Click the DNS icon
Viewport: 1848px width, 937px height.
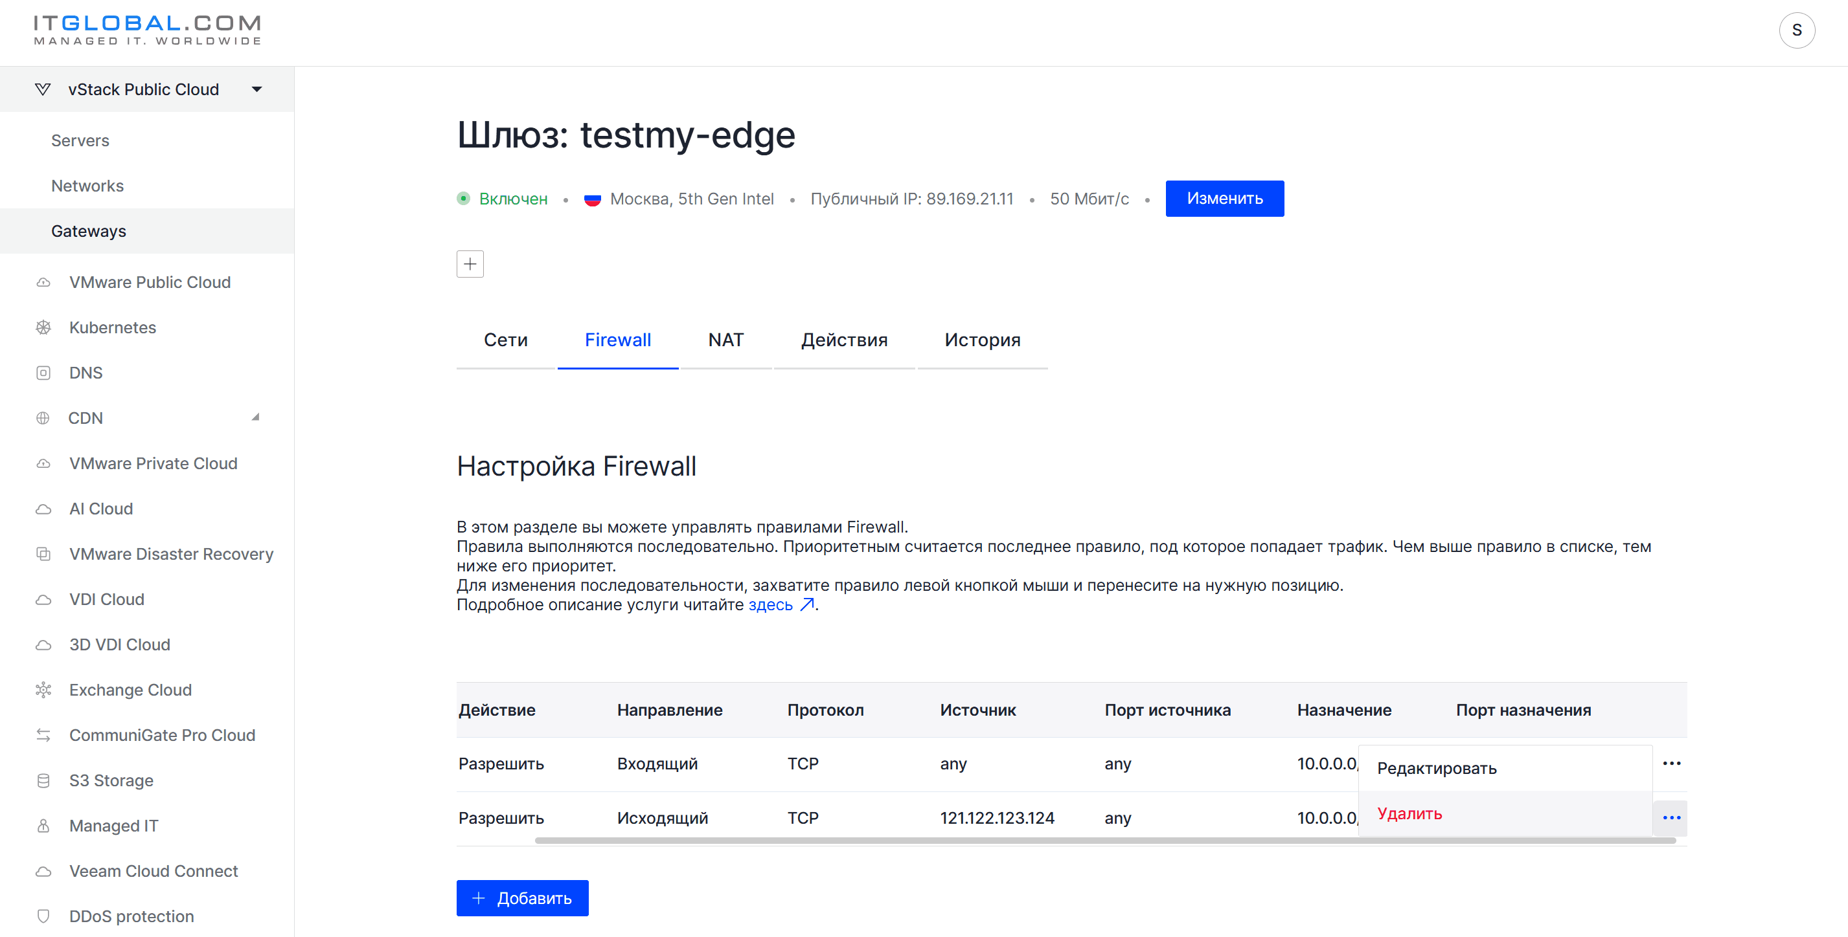(x=43, y=373)
